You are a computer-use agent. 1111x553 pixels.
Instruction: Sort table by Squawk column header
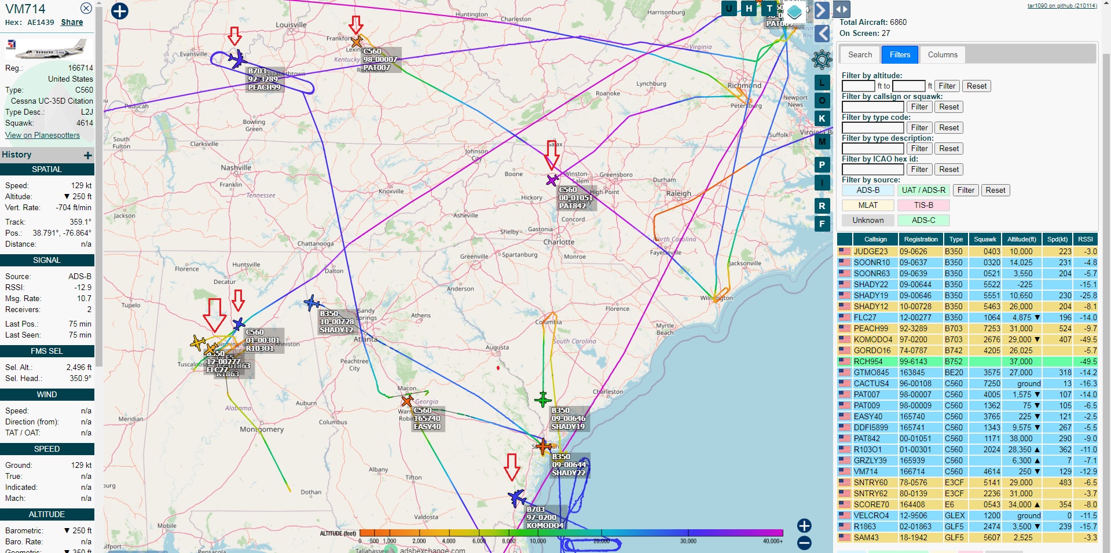(985, 239)
